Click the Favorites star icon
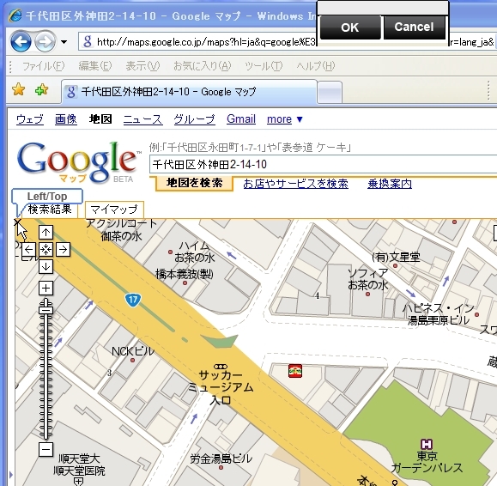Screen dimensions: 497x486 (x=18, y=90)
